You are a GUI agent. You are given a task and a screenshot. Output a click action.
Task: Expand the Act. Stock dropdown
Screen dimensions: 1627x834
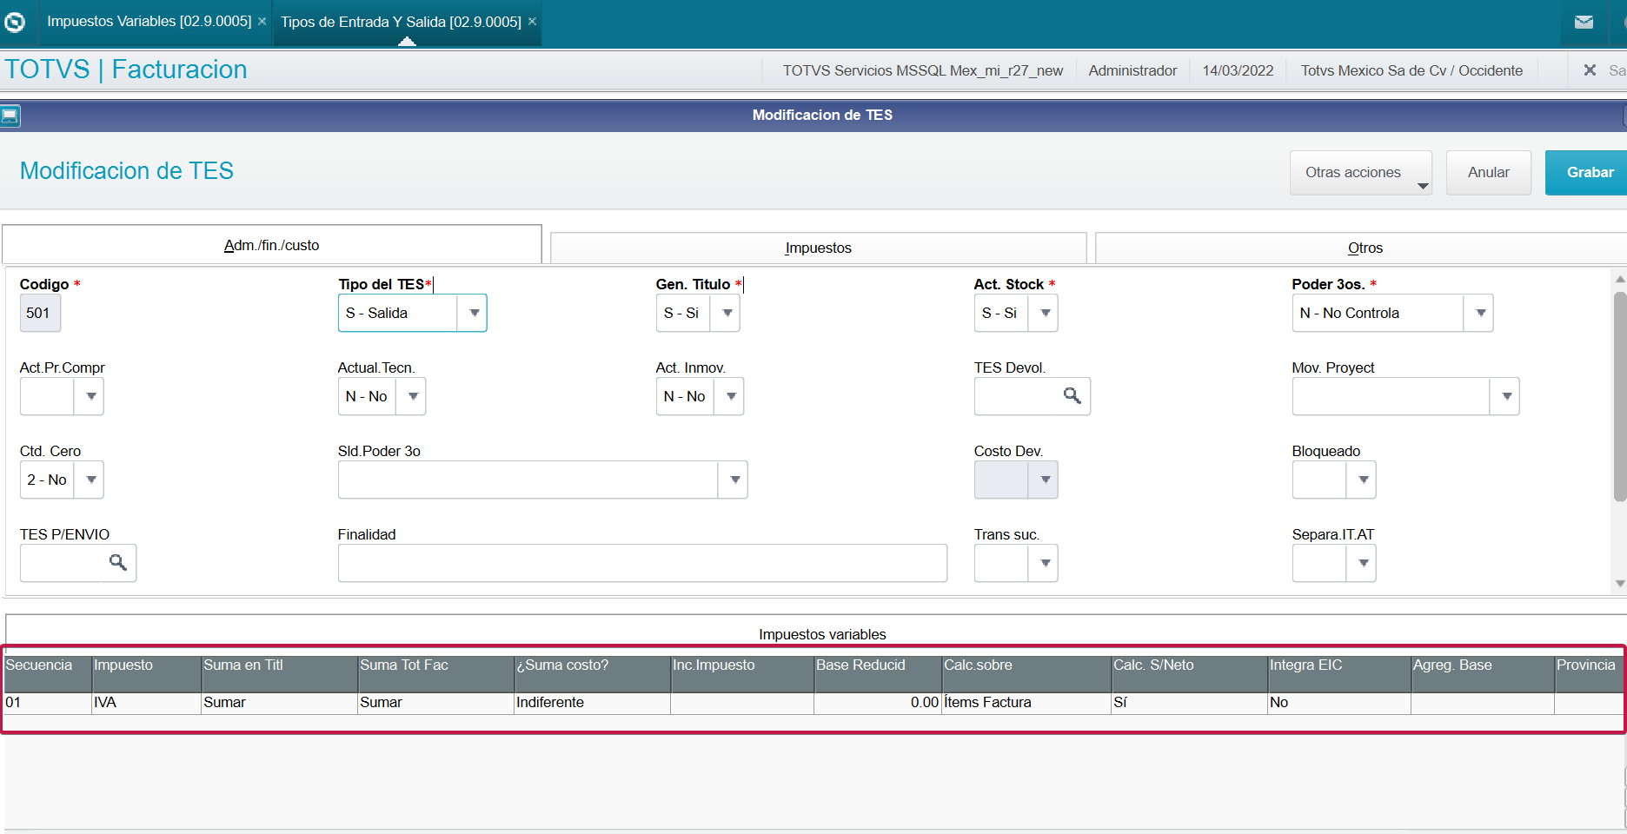1045,313
